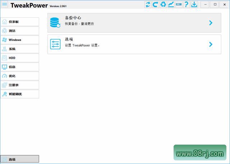
Task: Click the sync arrows icon in top toolbar
Action: point(148,4)
